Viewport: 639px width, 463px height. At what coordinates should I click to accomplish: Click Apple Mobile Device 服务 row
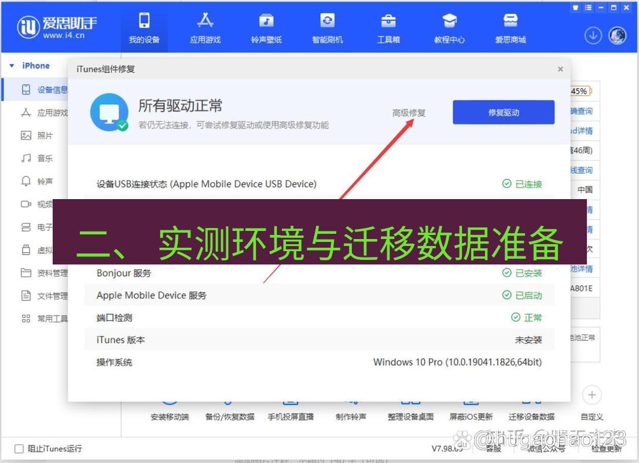(x=319, y=295)
